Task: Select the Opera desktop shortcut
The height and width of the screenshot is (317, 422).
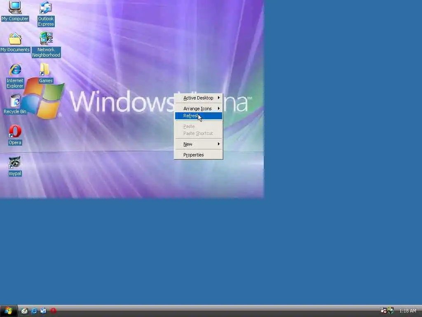Action: tap(15, 135)
